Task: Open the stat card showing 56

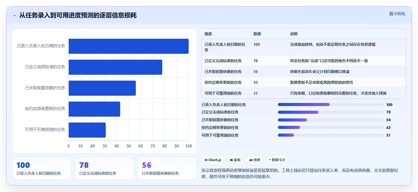Action: [167, 168]
